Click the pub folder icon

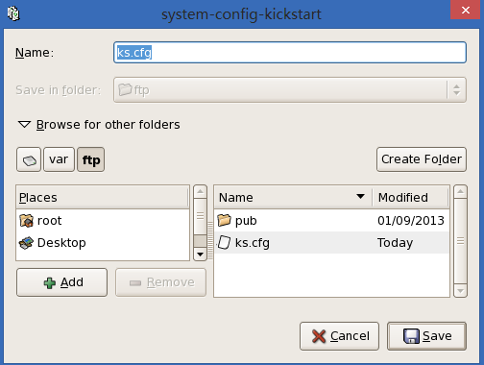point(224,220)
